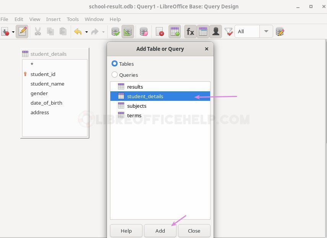Viewport: 327px width, 238px height.
Task: Open the Save button's dropdown arrow
Action: 13,32
